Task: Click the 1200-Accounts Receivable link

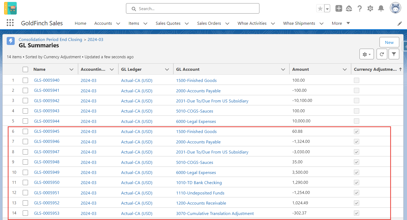Action: pos(201,203)
